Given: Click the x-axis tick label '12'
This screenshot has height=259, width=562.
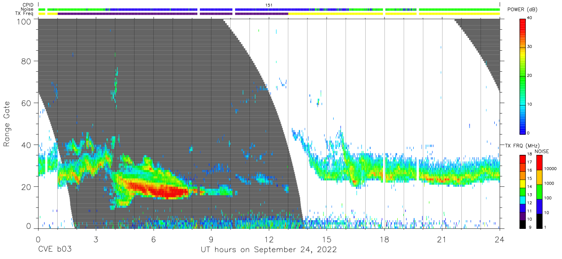Looking at the screenshot, I should tap(269, 239).
